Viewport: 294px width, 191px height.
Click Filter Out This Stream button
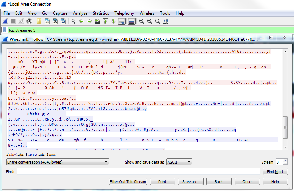point(128,182)
